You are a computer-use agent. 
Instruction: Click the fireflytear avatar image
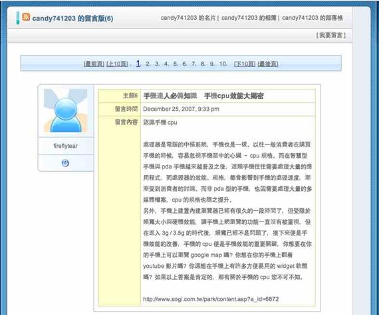coord(66,111)
